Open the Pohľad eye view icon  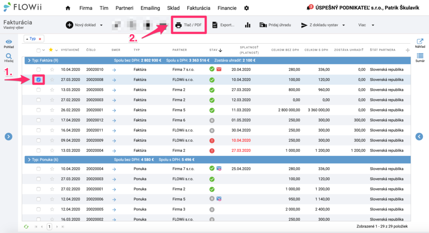[9, 44]
